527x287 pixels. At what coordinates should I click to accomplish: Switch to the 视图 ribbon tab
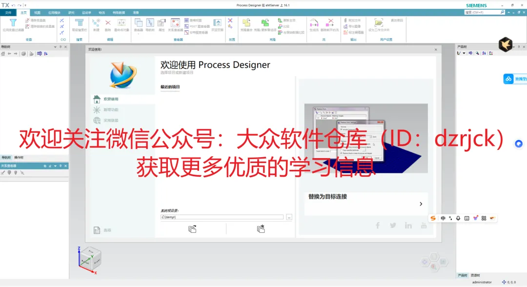pyautogui.click(x=37, y=12)
